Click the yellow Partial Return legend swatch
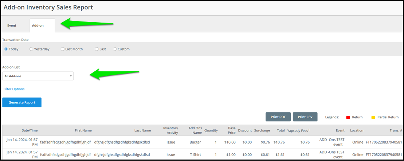404x161 pixels. click(x=373, y=117)
